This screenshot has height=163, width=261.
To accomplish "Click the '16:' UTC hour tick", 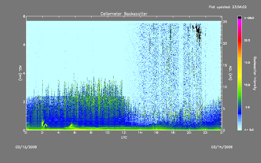I will [157, 133].
